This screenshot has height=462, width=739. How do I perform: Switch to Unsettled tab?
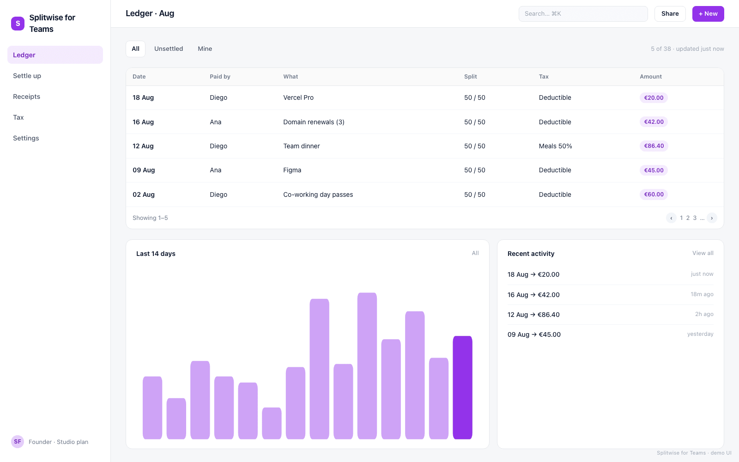coord(169,49)
